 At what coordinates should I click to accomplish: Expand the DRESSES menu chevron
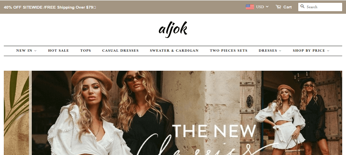click(x=280, y=51)
